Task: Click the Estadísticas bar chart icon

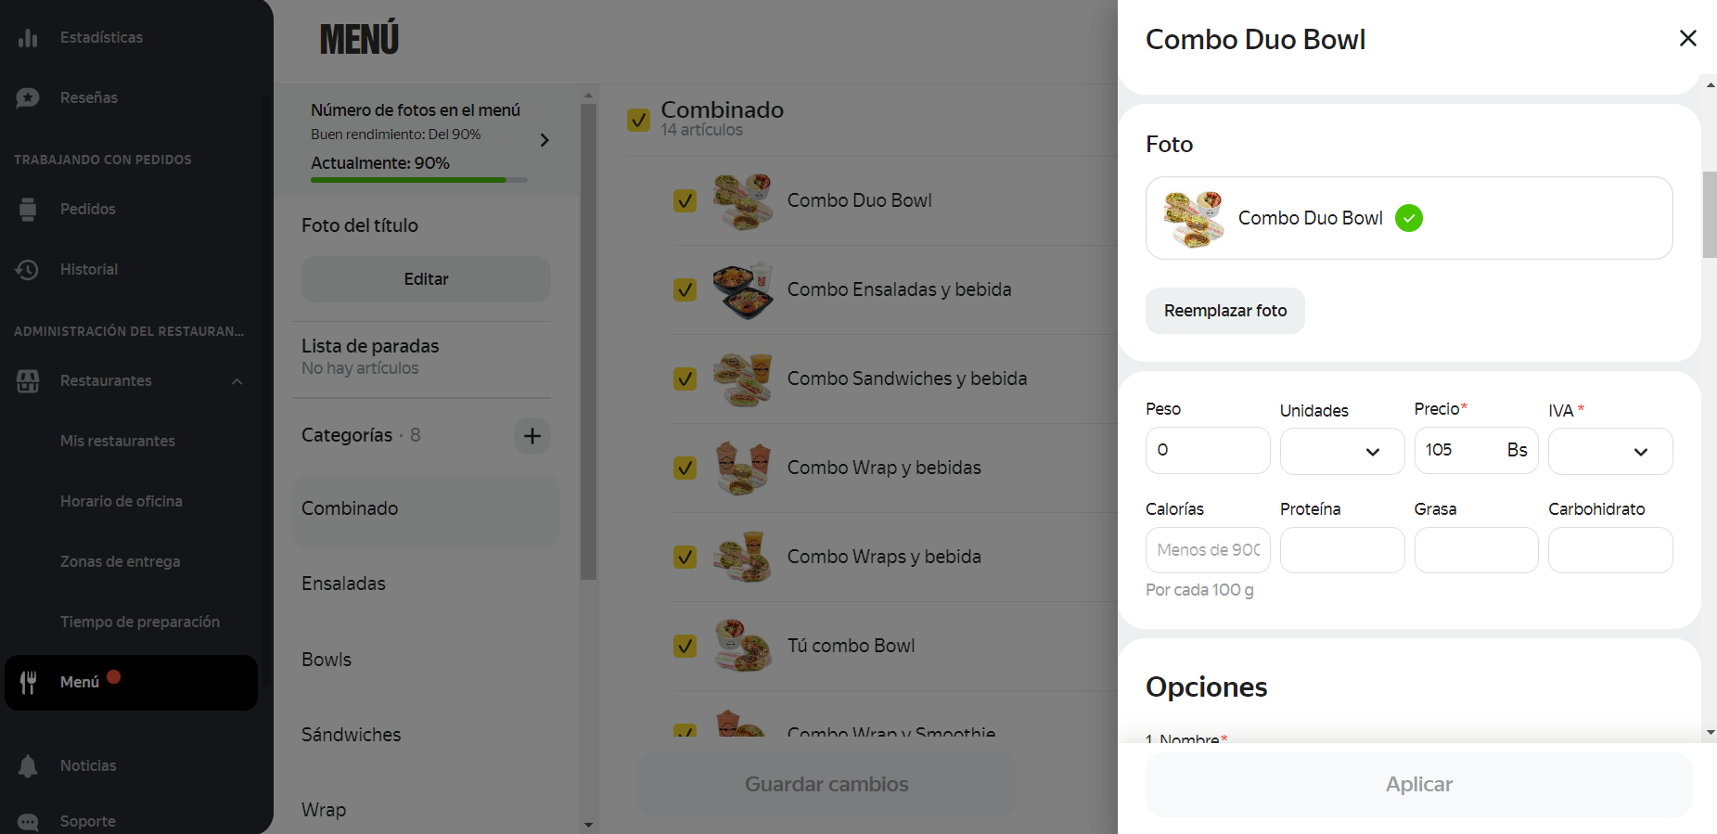Action: pyautogui.click(x=28, y=38)
